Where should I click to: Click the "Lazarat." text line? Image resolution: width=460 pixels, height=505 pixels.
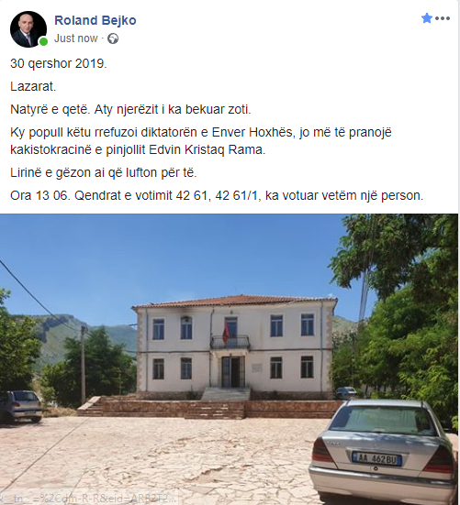33,86
